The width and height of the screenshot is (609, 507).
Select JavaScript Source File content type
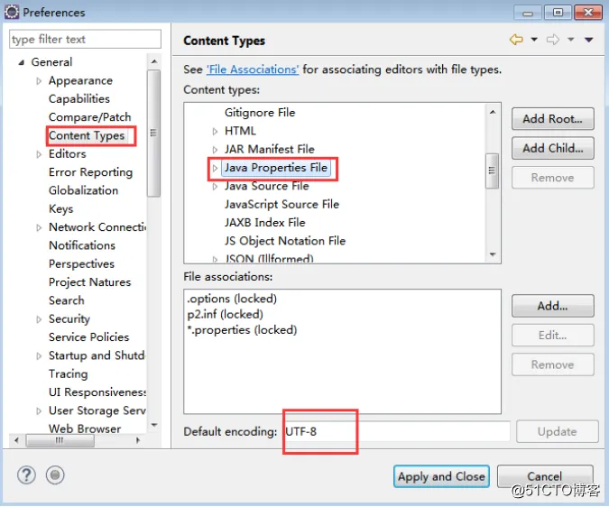281,205
